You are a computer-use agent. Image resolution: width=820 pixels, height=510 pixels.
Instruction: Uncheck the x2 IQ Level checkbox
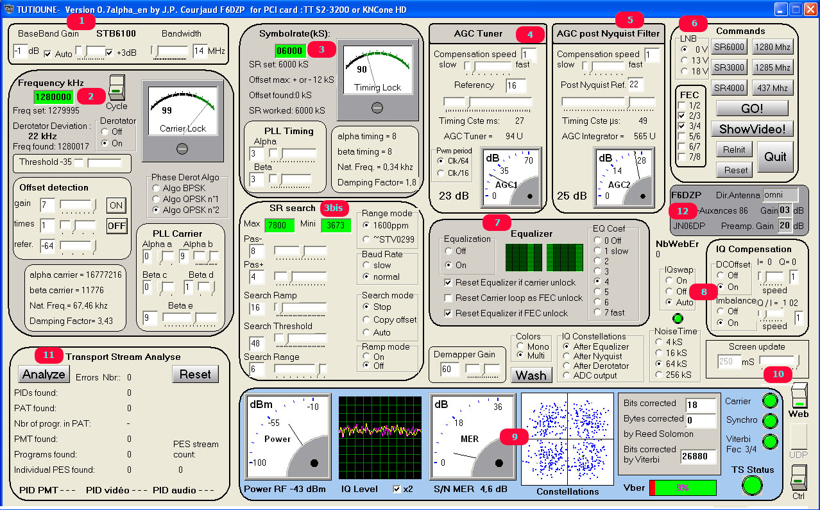pos(397,489)
